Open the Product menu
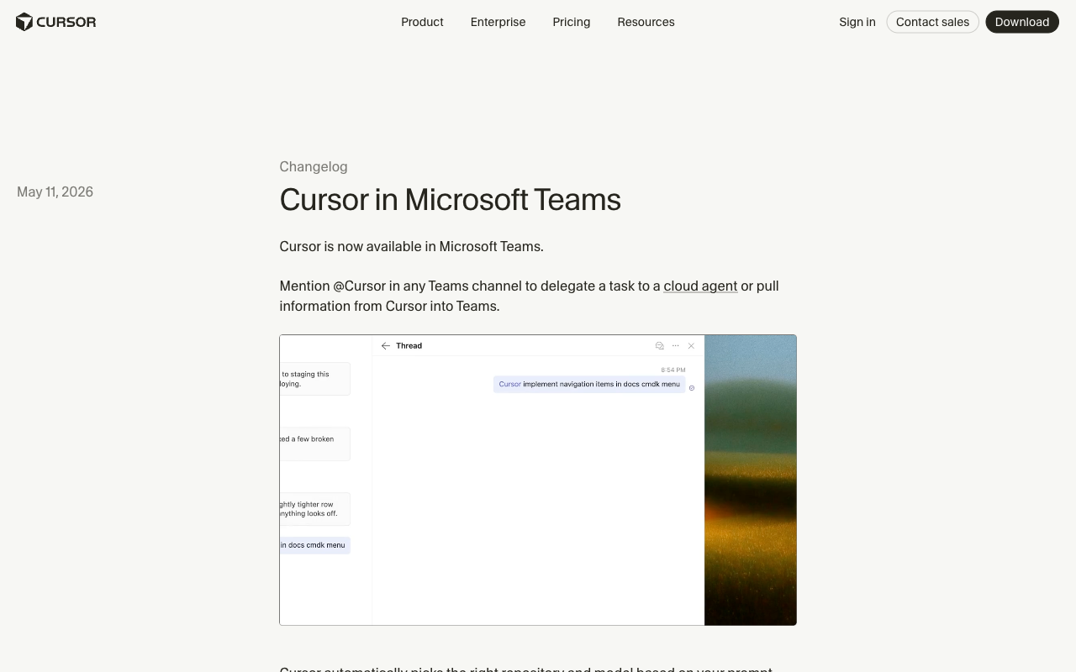The width and height of the screenshot is (1076, 672). [x=422, y=22]
